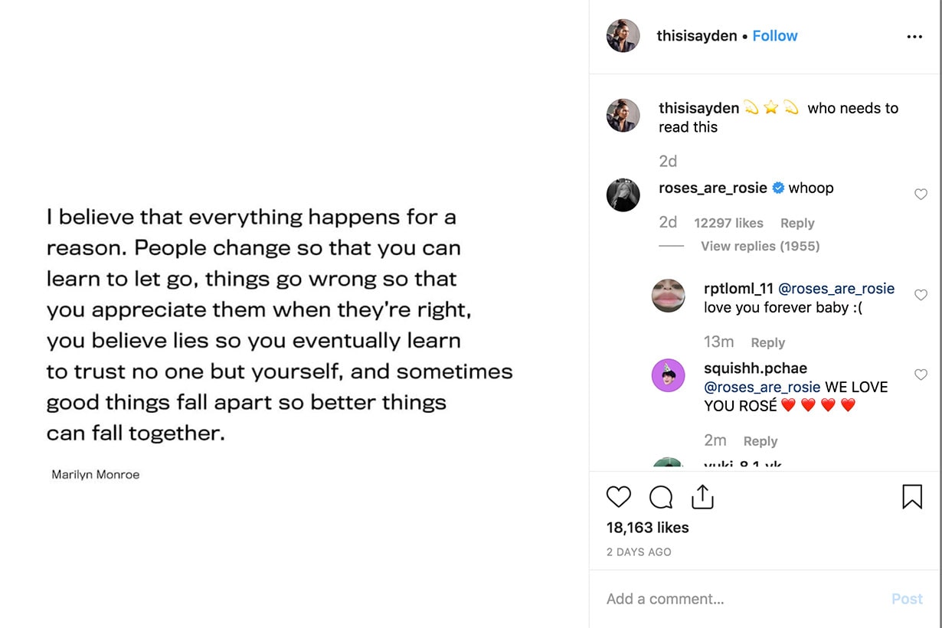Like the squishh.pchae comment
Screen dimensions: 942x628
click(921, 375)
